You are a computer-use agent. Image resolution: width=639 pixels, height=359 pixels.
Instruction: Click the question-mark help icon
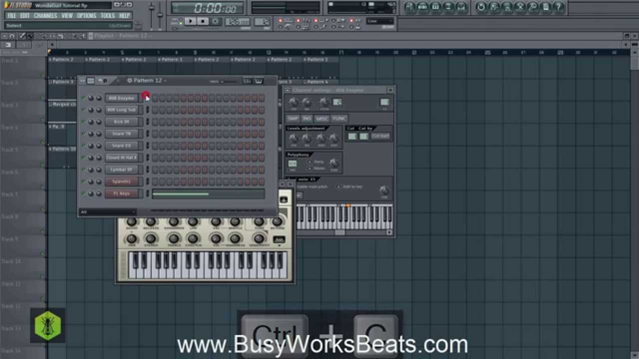559,6
